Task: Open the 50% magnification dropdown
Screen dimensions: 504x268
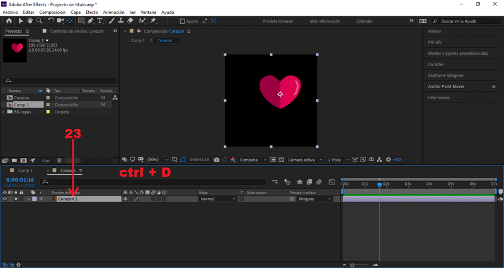Action: tap(157, 160)
